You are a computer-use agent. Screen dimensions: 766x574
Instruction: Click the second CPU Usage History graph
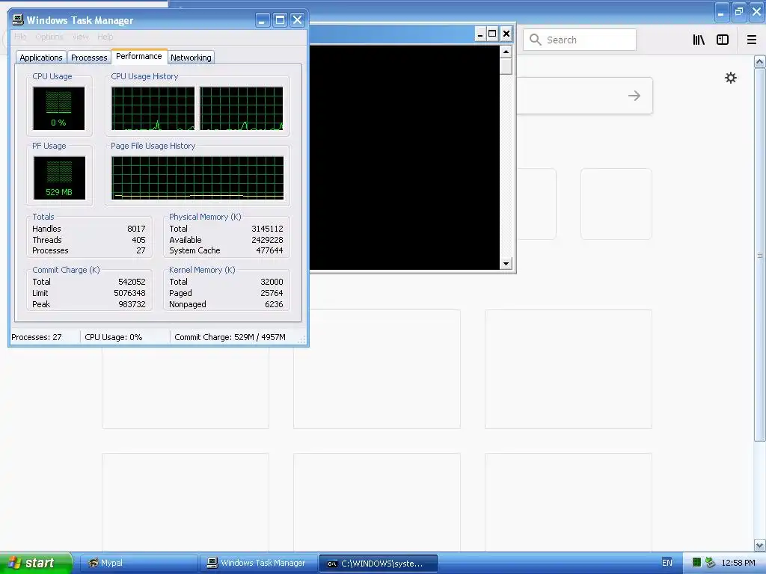[242, 108]
